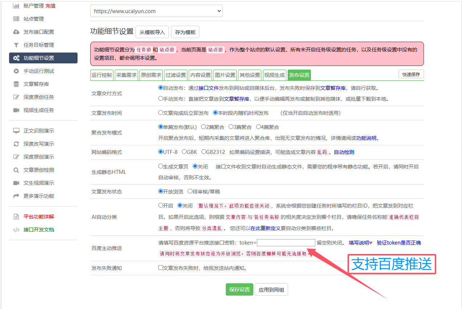
Task: Expand the 填写说明 dropdown
Action: click(x=360, y=242)
